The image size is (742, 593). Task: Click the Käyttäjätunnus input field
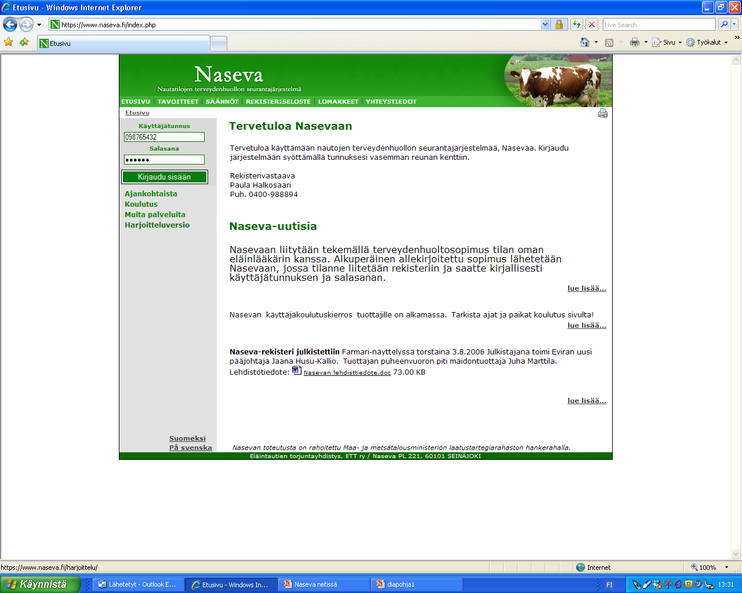pos(164,137)
